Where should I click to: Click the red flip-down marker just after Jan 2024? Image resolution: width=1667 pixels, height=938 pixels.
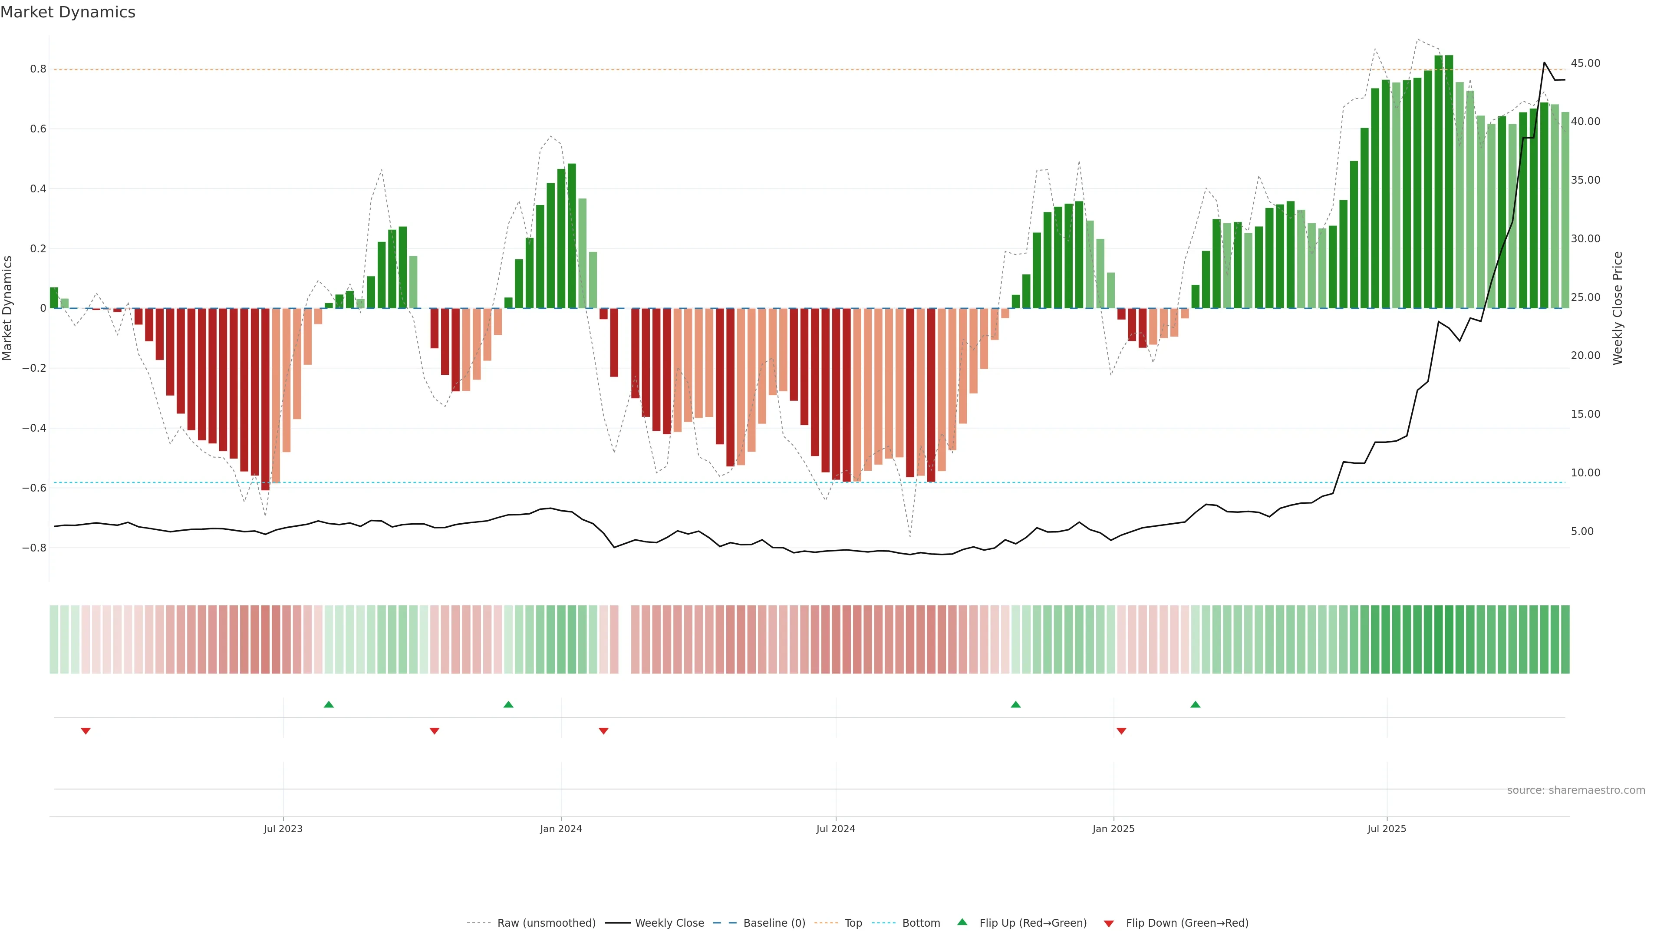point(604,731)
